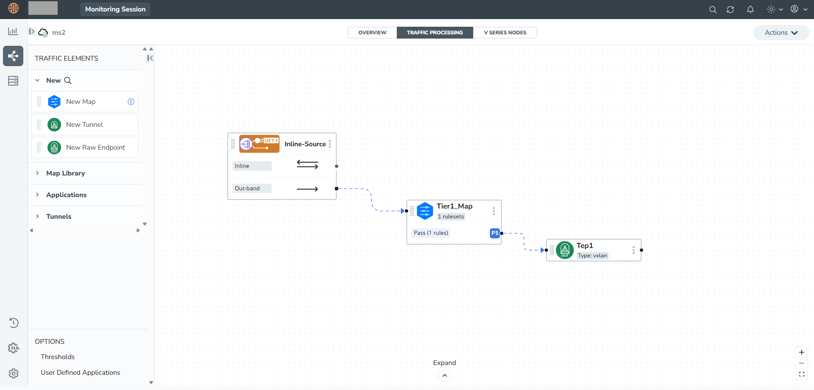
Task: Expand the Map Library section
Action: click(65, 173)
